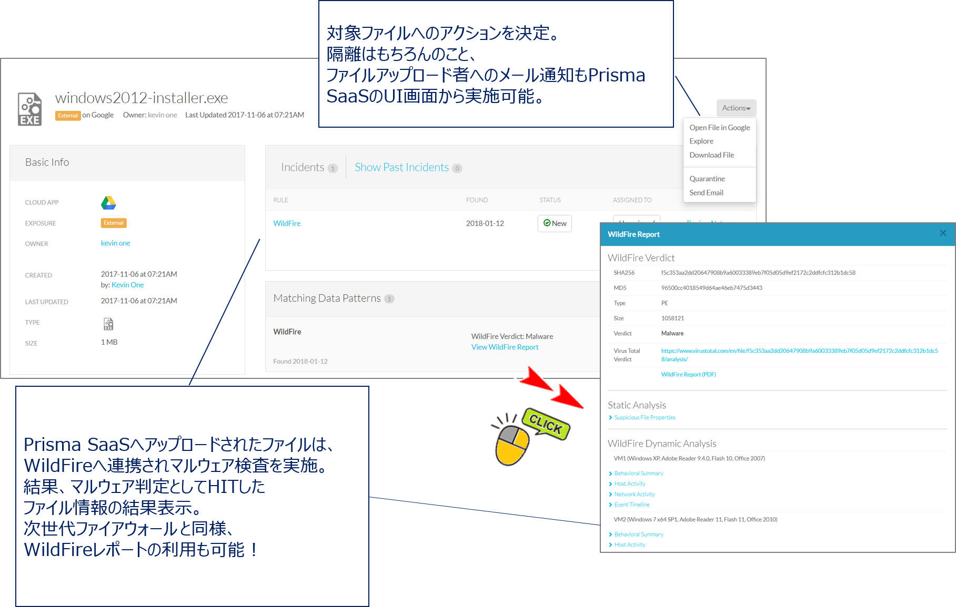Expand VM2 Behavioral Summary

point(639,534)
